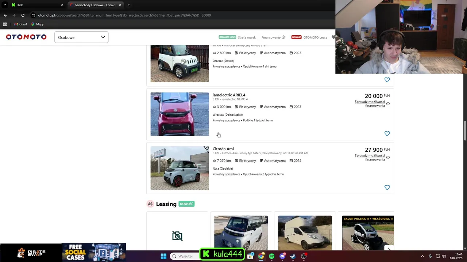467x262 pixels.
Task: Click the NOWOŚĆ badge next to Leasing
Action: (x=186, y=204)
